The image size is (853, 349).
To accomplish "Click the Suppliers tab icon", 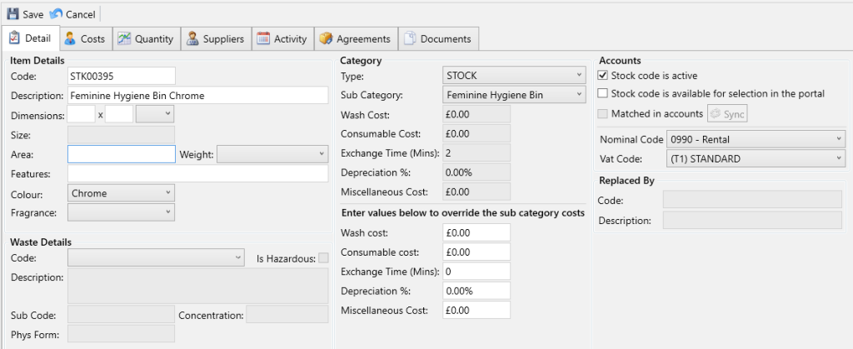I will [192, 38].
